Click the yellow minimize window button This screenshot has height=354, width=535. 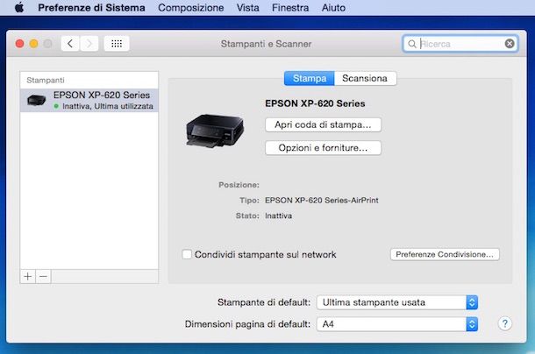(x=34, y=44)
